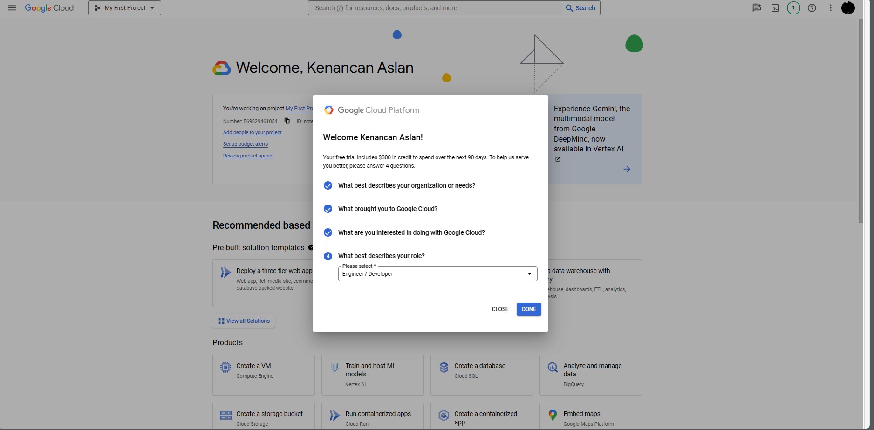Click the Gemini card external link icon
The image size is (874, 430).
[558, 159]
